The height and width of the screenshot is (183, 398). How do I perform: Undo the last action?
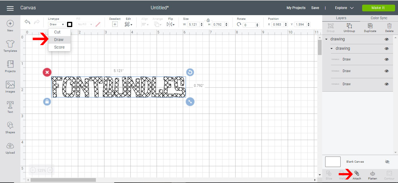pos(27,22)
